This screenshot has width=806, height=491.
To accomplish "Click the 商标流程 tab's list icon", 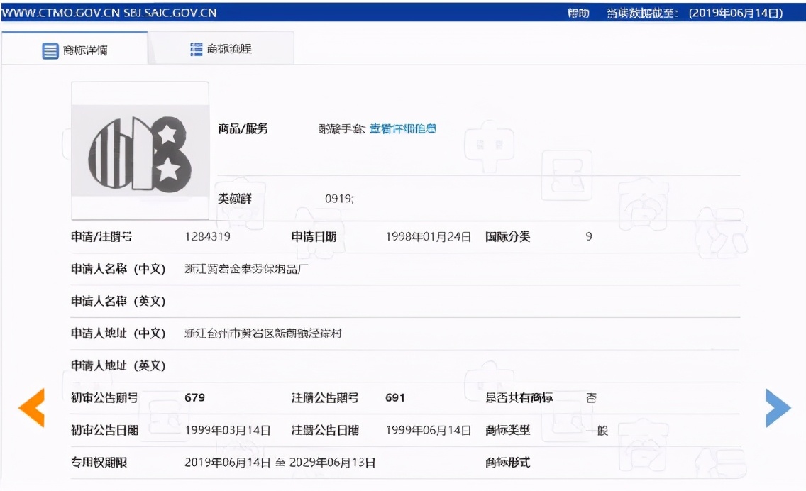I will click(194, 50).
